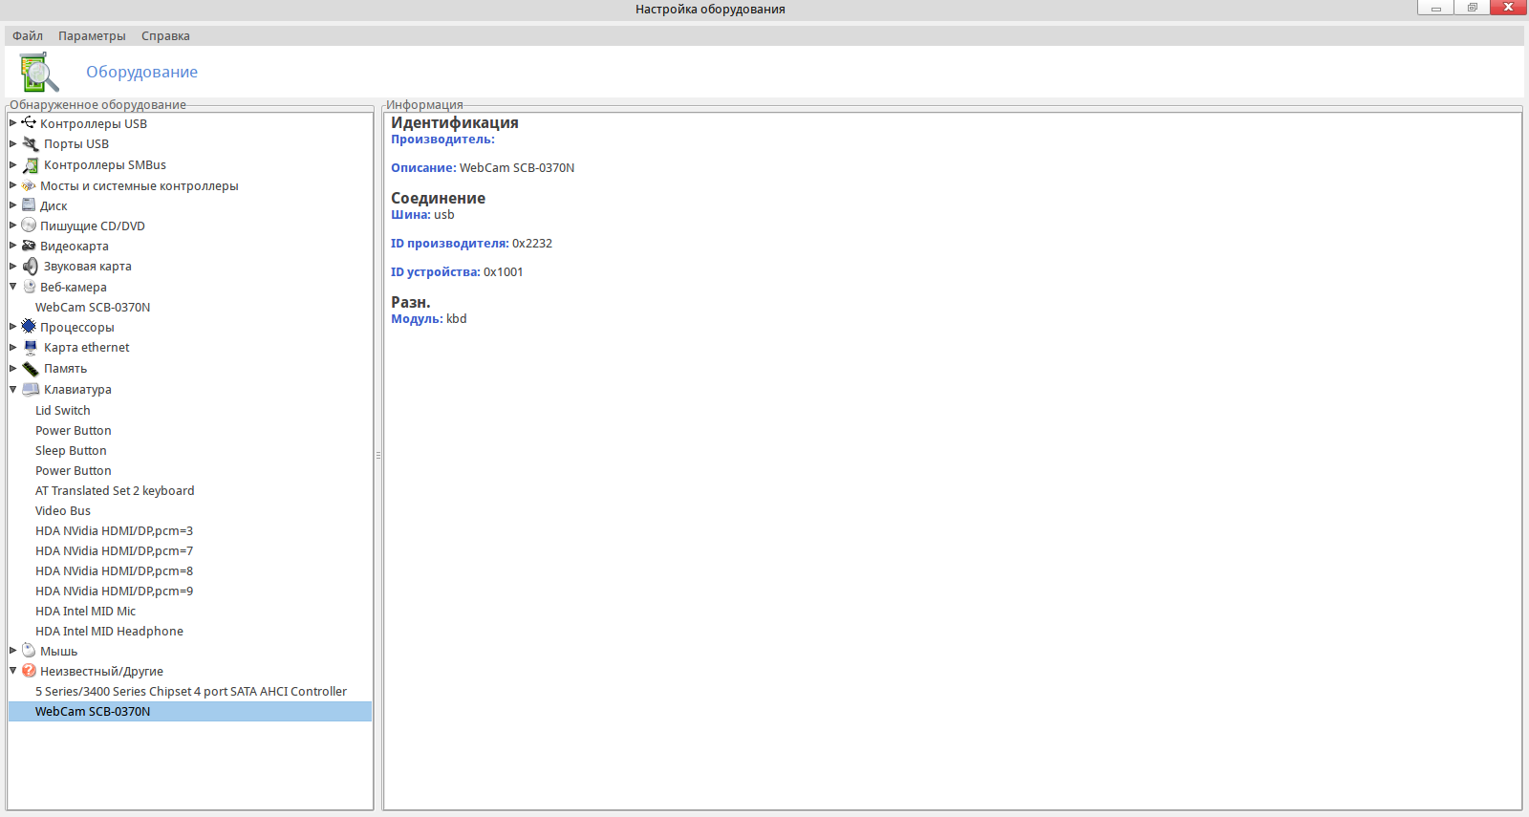Select the Lid Switch entry

[x=63, y=410]
